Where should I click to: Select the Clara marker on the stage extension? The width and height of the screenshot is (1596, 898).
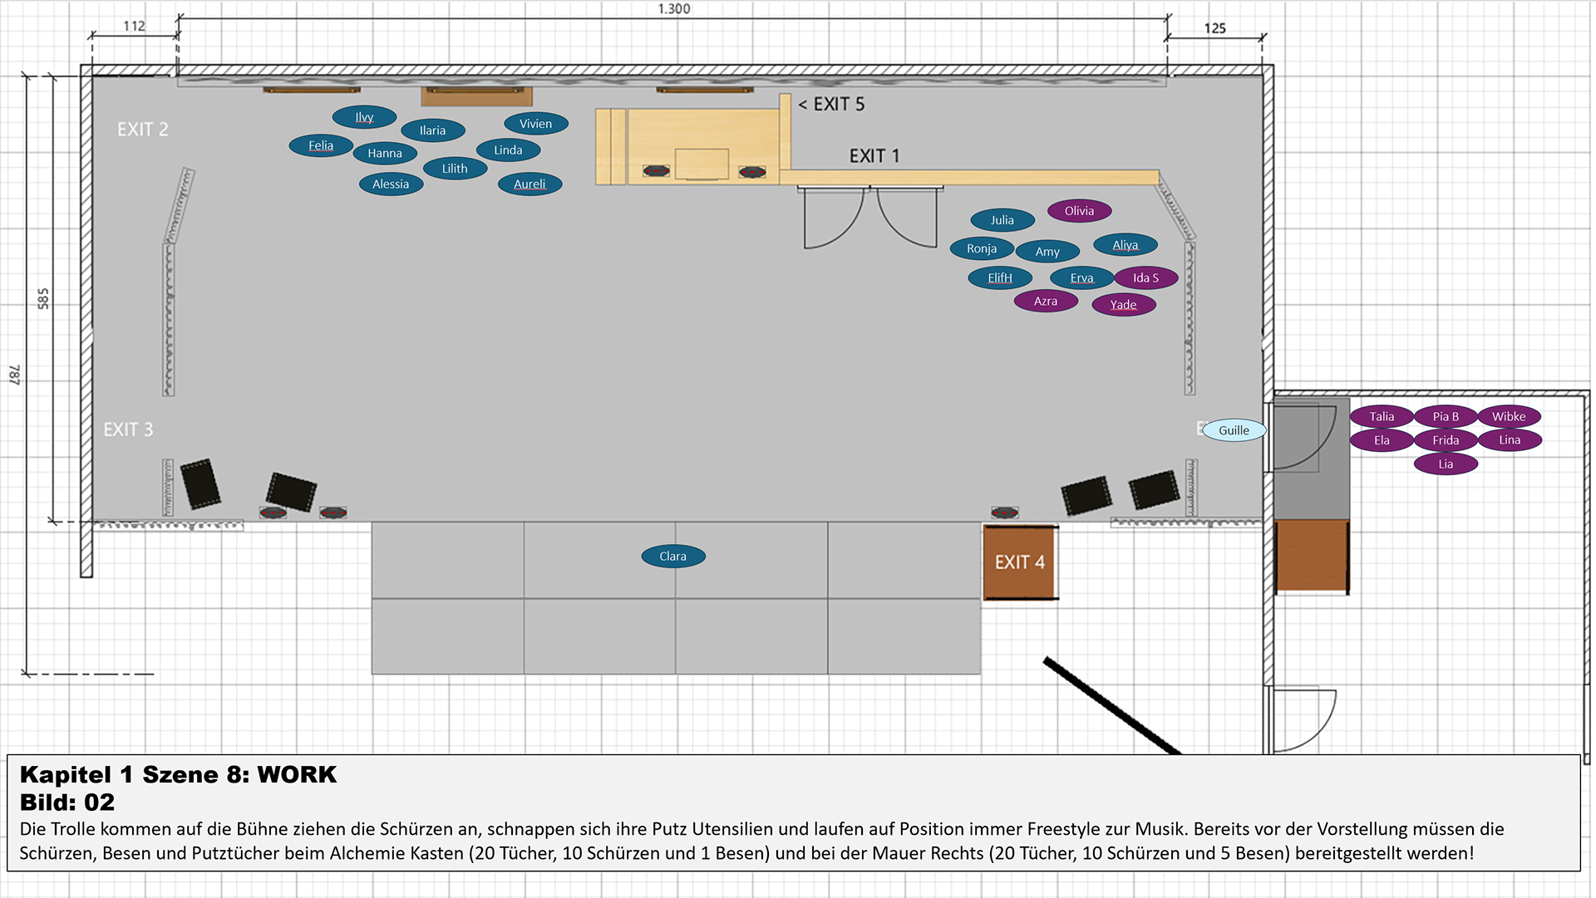(x=673, y=557)
